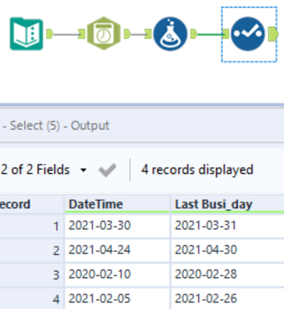Select the Text Input tool on canvas
This screenshot has width=284, height=309.
pyautogui.click(x=26, y=34)
